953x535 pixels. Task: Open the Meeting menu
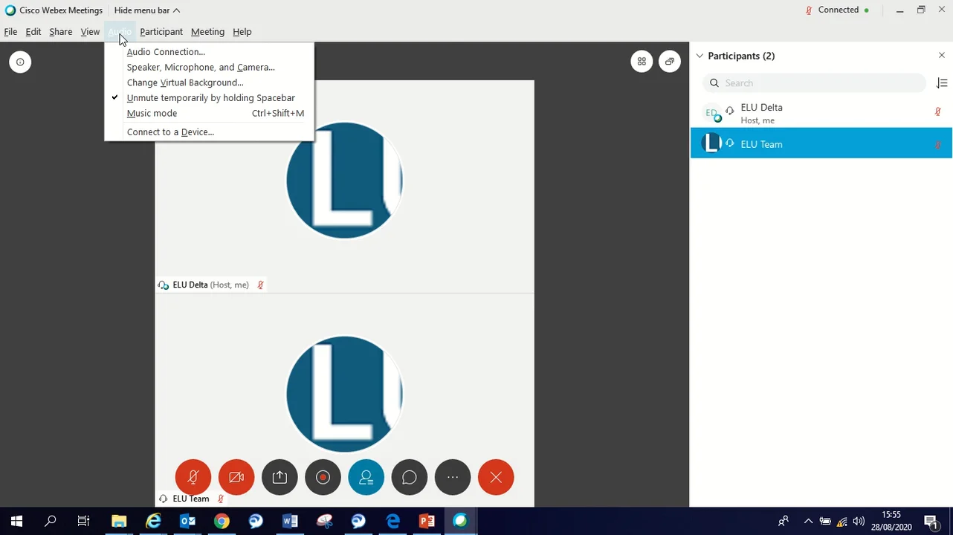[207, 32]
